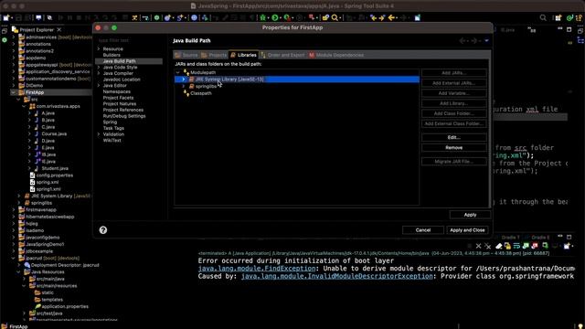This screenshot has height=329, width=585.
Task: Click the yellow Back arrow in toolbar
Action: coord(391,17)
